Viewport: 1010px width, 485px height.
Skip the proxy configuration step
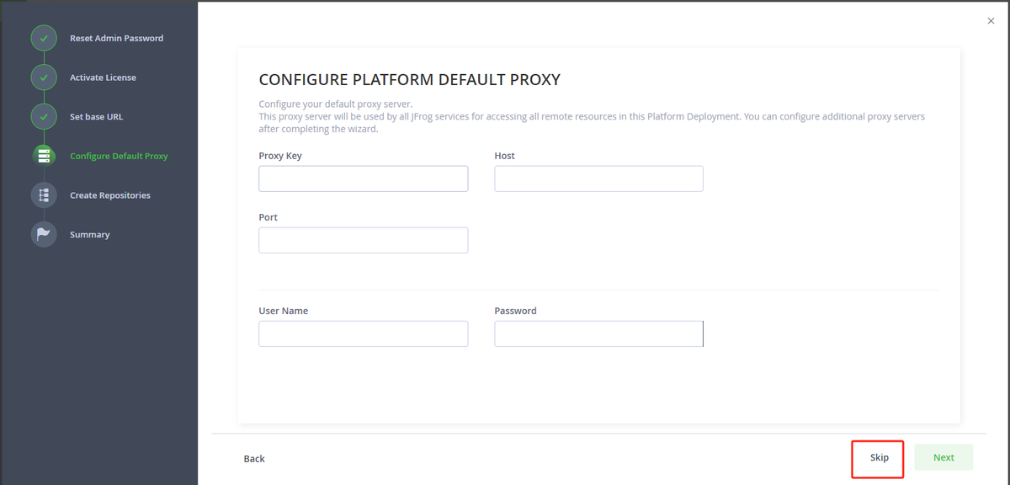point(879,458)
